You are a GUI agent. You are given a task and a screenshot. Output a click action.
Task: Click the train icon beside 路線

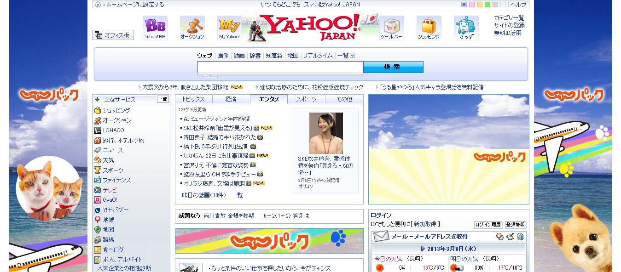click(x=98, y=239)
